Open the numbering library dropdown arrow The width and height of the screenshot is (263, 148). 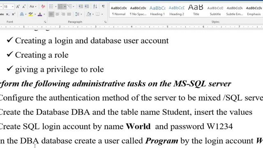(65, 7)
